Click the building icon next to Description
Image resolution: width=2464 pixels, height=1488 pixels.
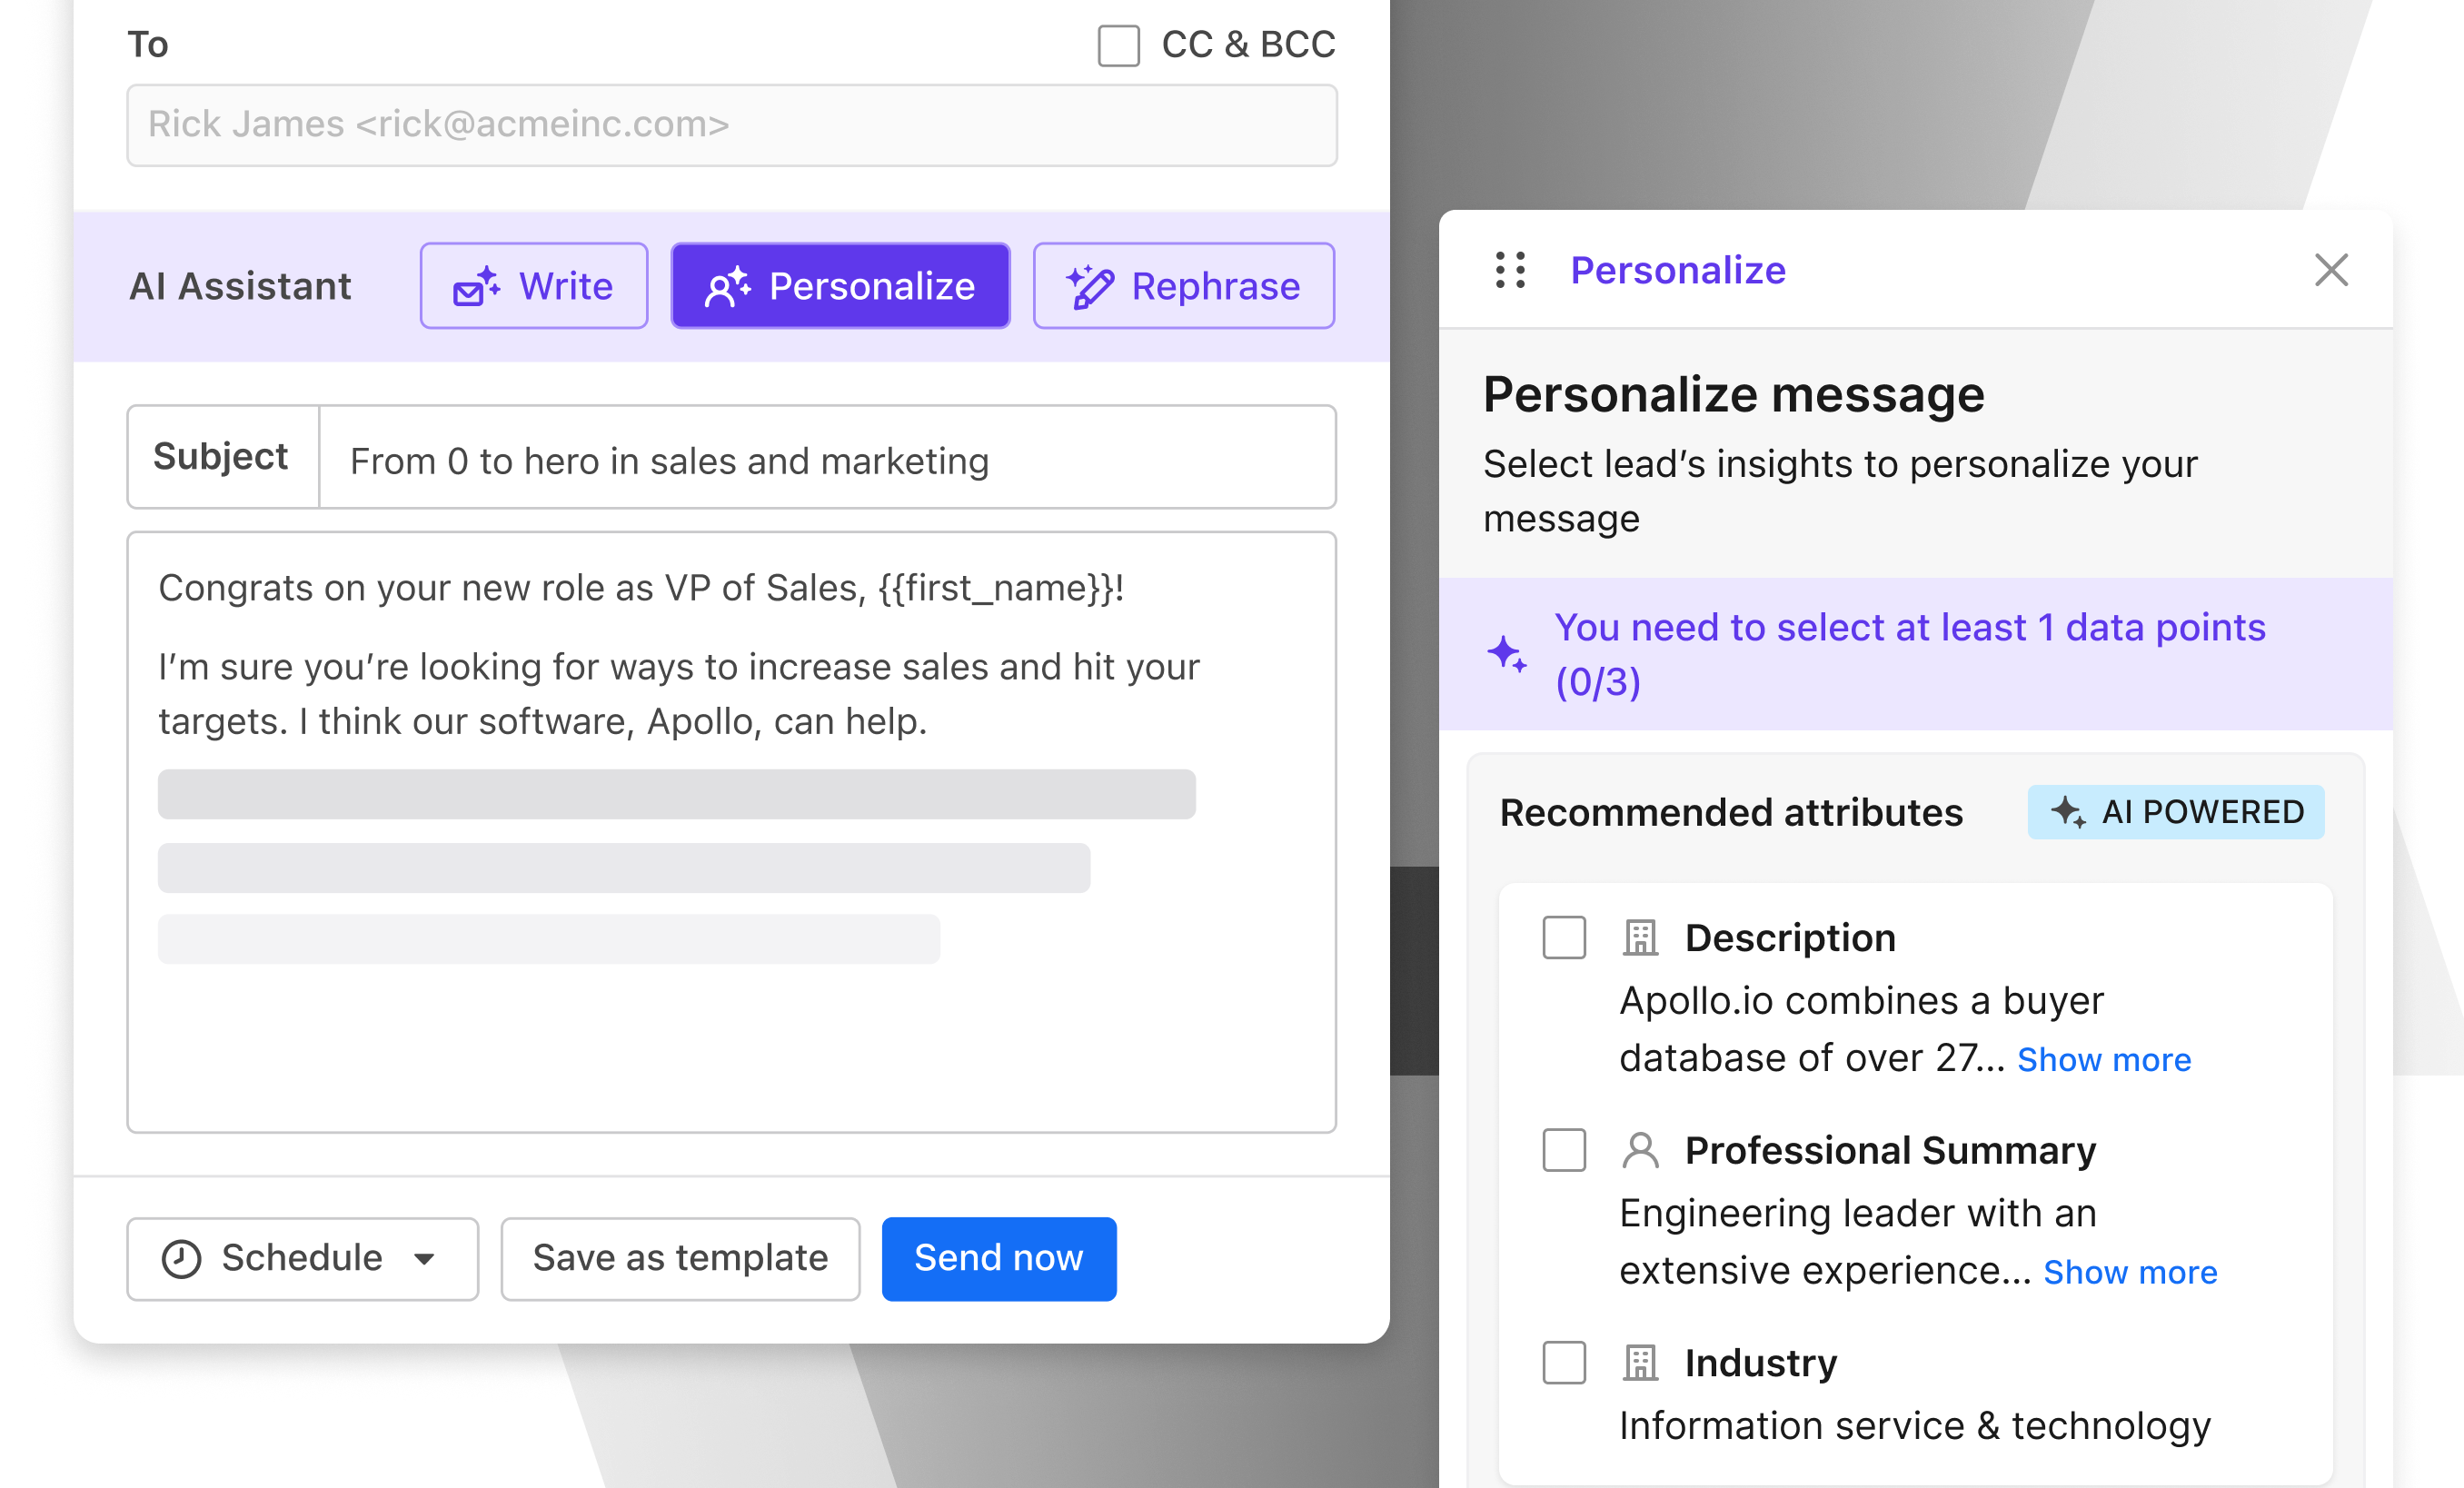click(x=1641, y=938)
